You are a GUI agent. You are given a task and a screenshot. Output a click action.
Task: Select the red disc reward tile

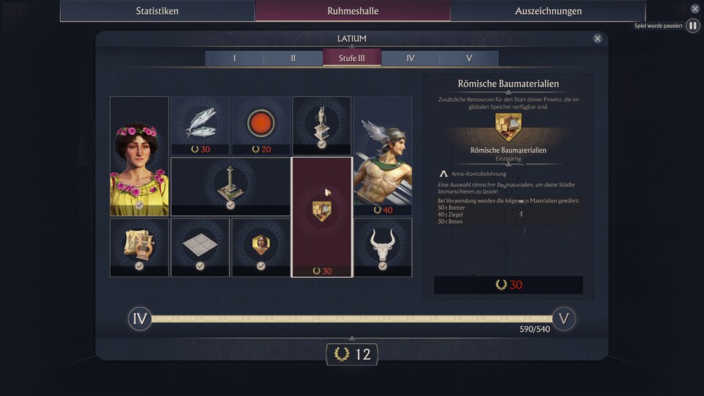261,125
